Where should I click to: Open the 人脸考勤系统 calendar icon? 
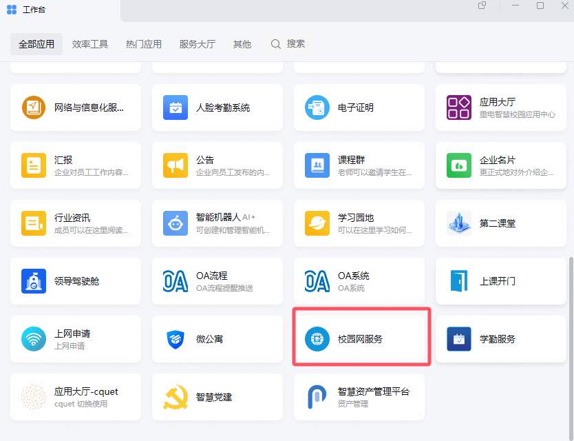[176, 107]
